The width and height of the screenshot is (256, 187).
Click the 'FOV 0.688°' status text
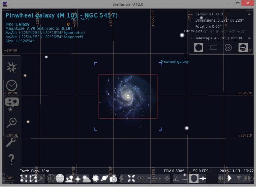174,171
